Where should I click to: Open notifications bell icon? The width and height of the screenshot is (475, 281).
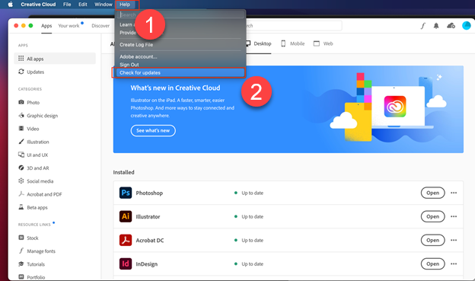point(436,26)
